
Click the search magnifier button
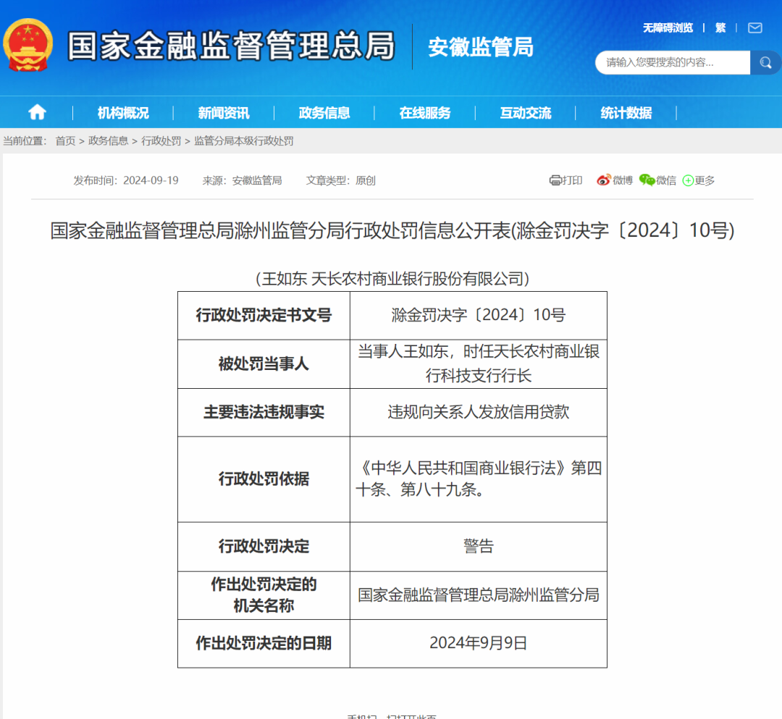click(765, 62)
